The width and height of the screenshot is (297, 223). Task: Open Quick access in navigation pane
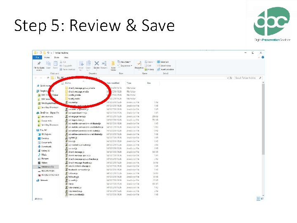[x=44, y=86]
